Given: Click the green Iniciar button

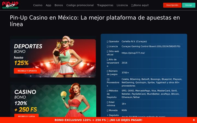Looking at the screenshot, I should pyautogui.click(x=189, y=5).
